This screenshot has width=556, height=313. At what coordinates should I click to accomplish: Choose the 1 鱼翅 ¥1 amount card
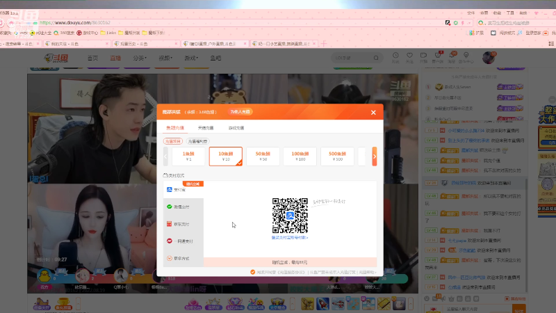pyautogui.click(x=188, y=156)
